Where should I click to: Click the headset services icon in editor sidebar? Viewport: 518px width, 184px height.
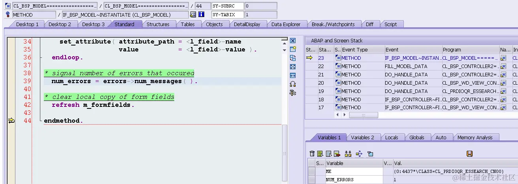point(293,84)
